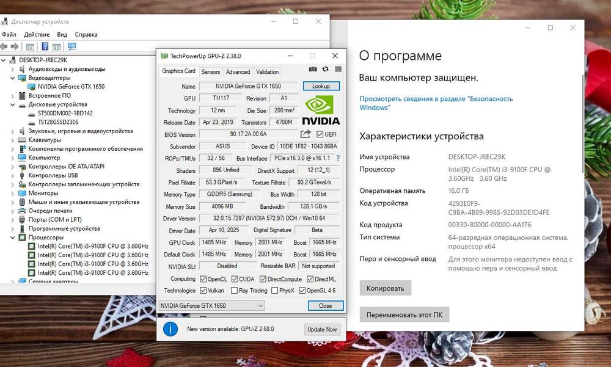Toggle Ray Tracing checkbox

coord(234,290)
